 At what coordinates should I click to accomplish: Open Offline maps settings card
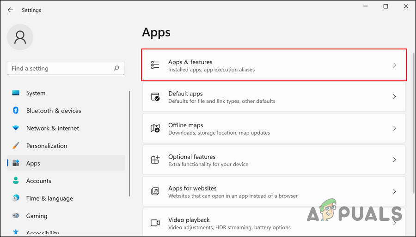click(x=274, y=128)
